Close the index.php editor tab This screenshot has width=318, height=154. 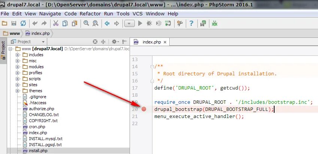point(165,42)
